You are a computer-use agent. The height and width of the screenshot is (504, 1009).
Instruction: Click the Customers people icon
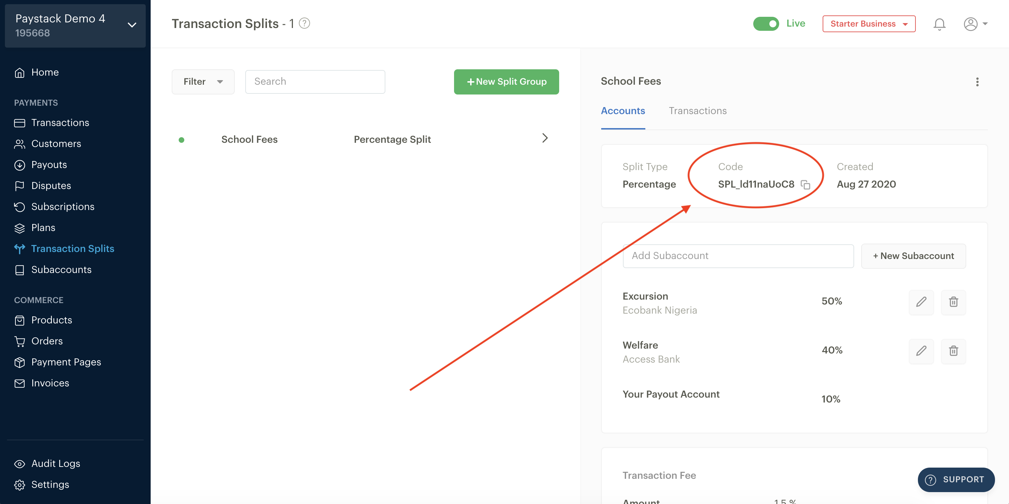(20, 144)
